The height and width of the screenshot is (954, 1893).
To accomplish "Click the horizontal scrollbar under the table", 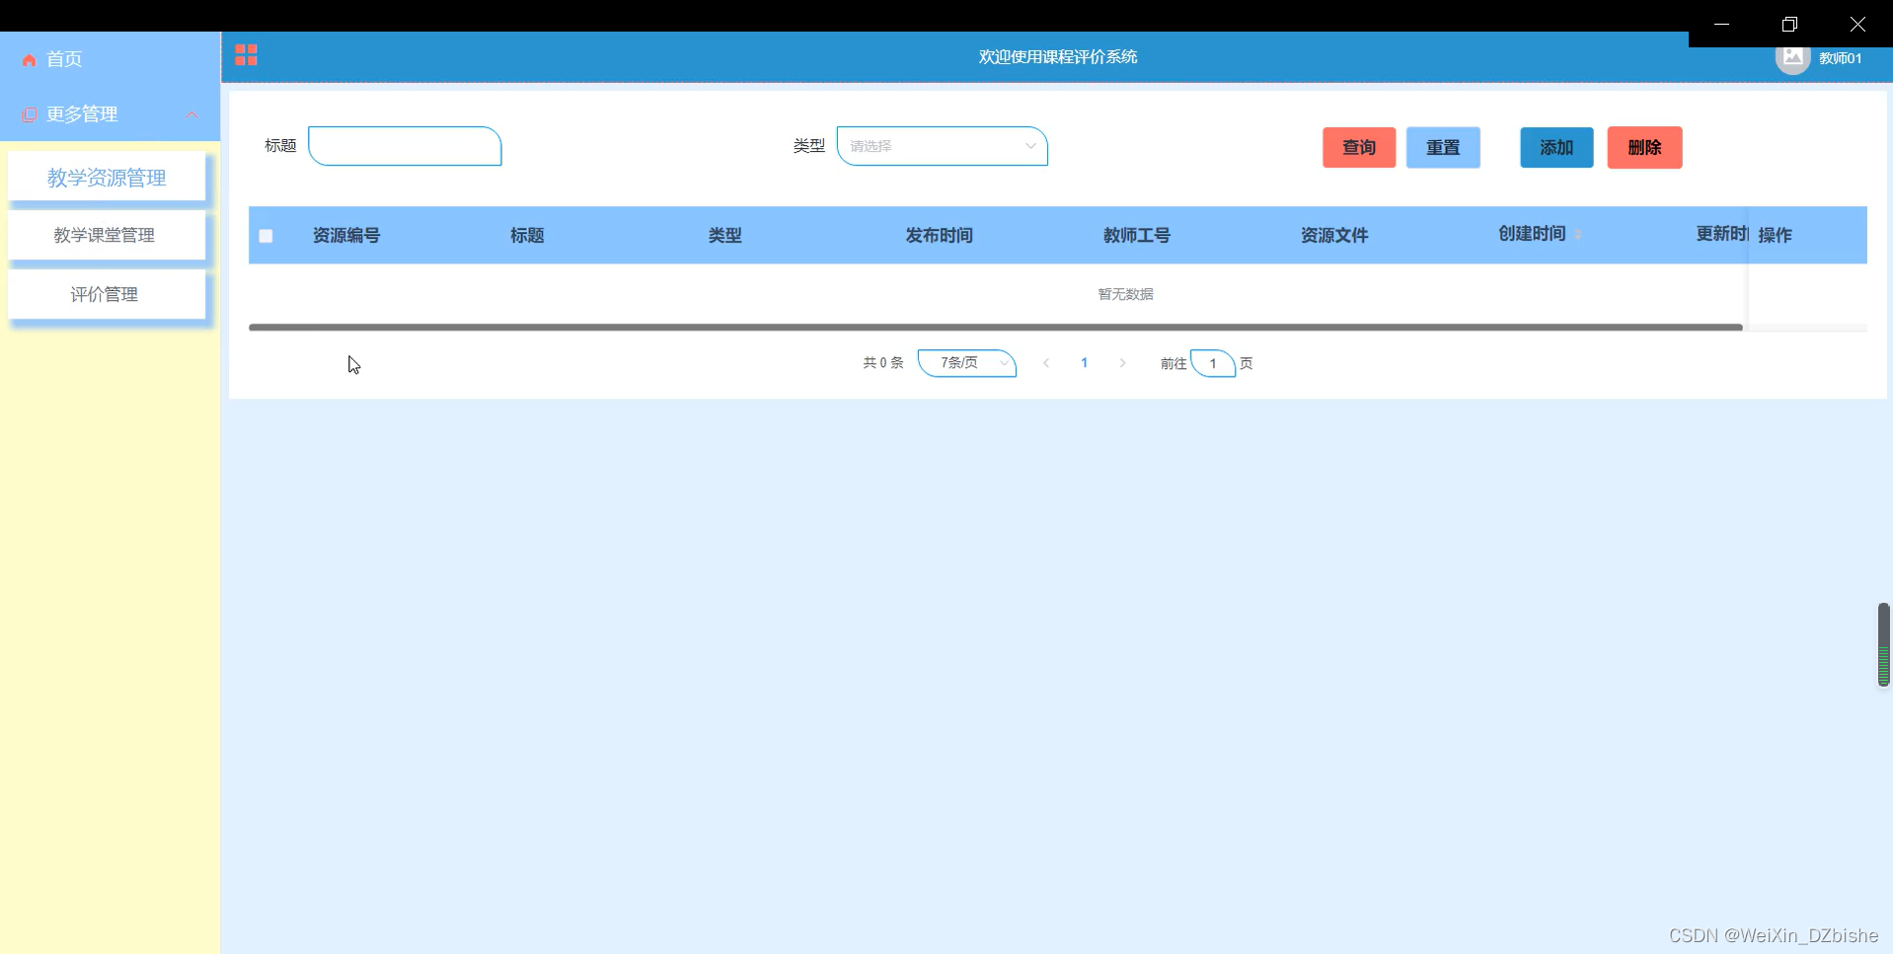I will 996,328.
